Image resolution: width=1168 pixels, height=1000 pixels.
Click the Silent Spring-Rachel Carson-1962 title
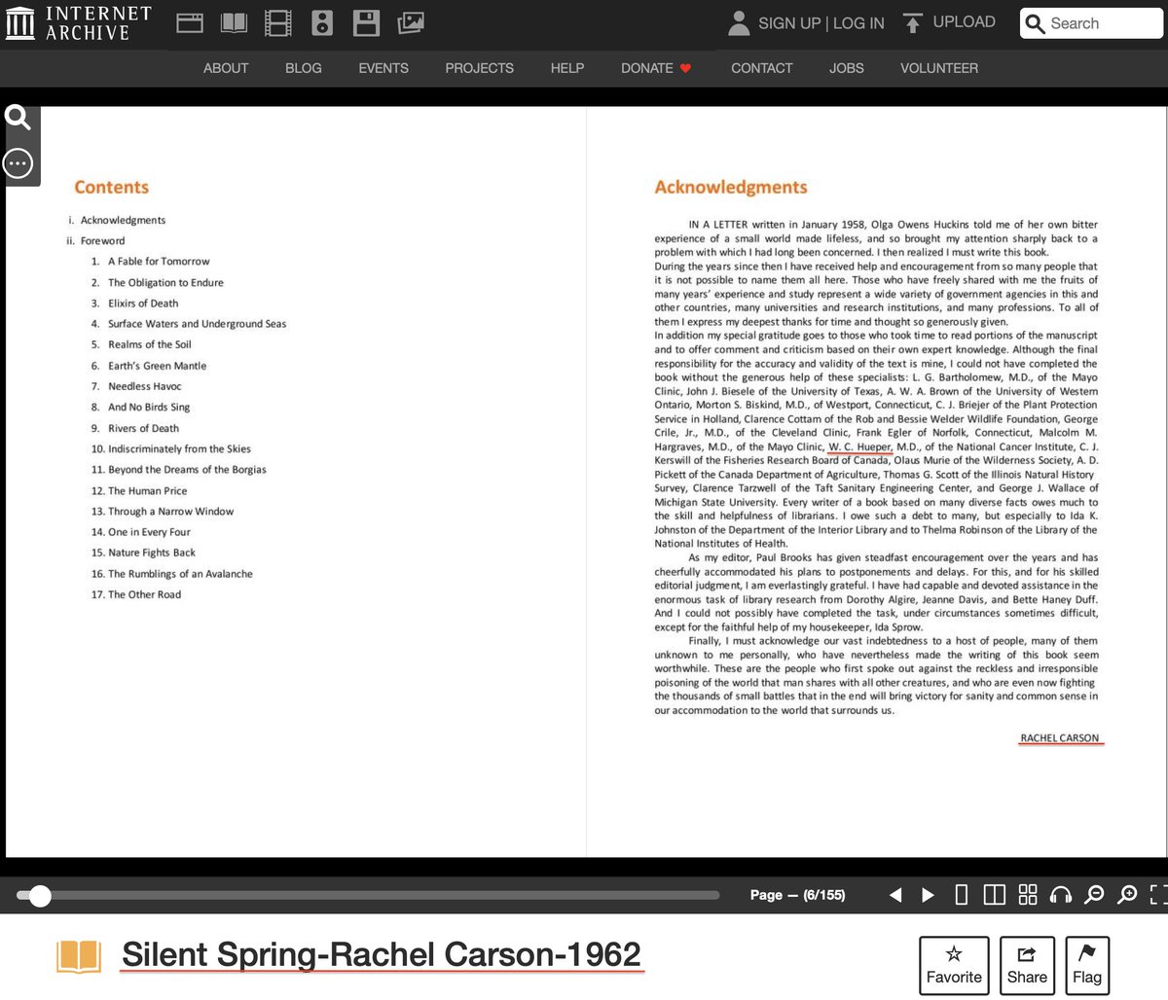click(x=382, y=955)
